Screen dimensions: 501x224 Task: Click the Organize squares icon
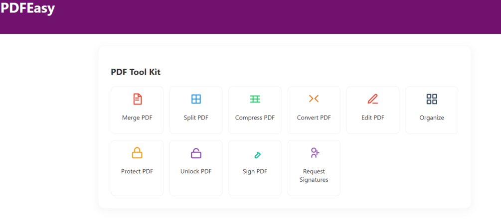(x=432, y=99)
